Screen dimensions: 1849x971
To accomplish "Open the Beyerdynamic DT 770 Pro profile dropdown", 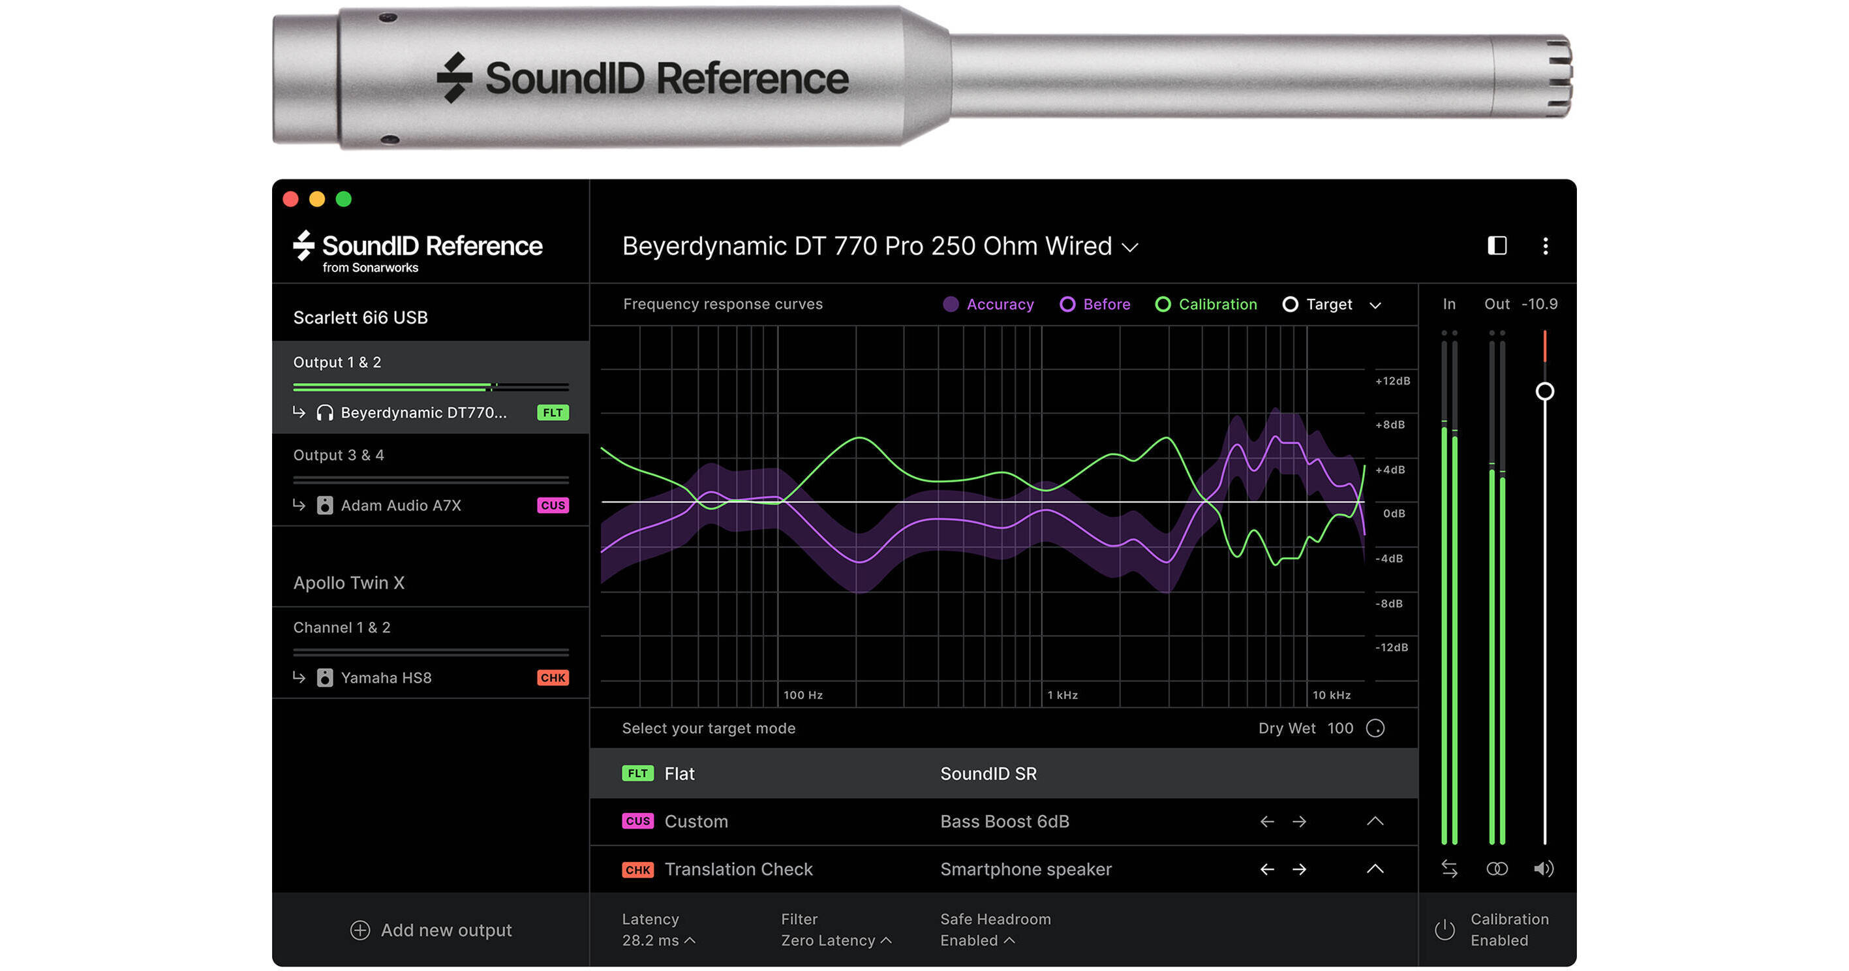I will [1129, 246].
